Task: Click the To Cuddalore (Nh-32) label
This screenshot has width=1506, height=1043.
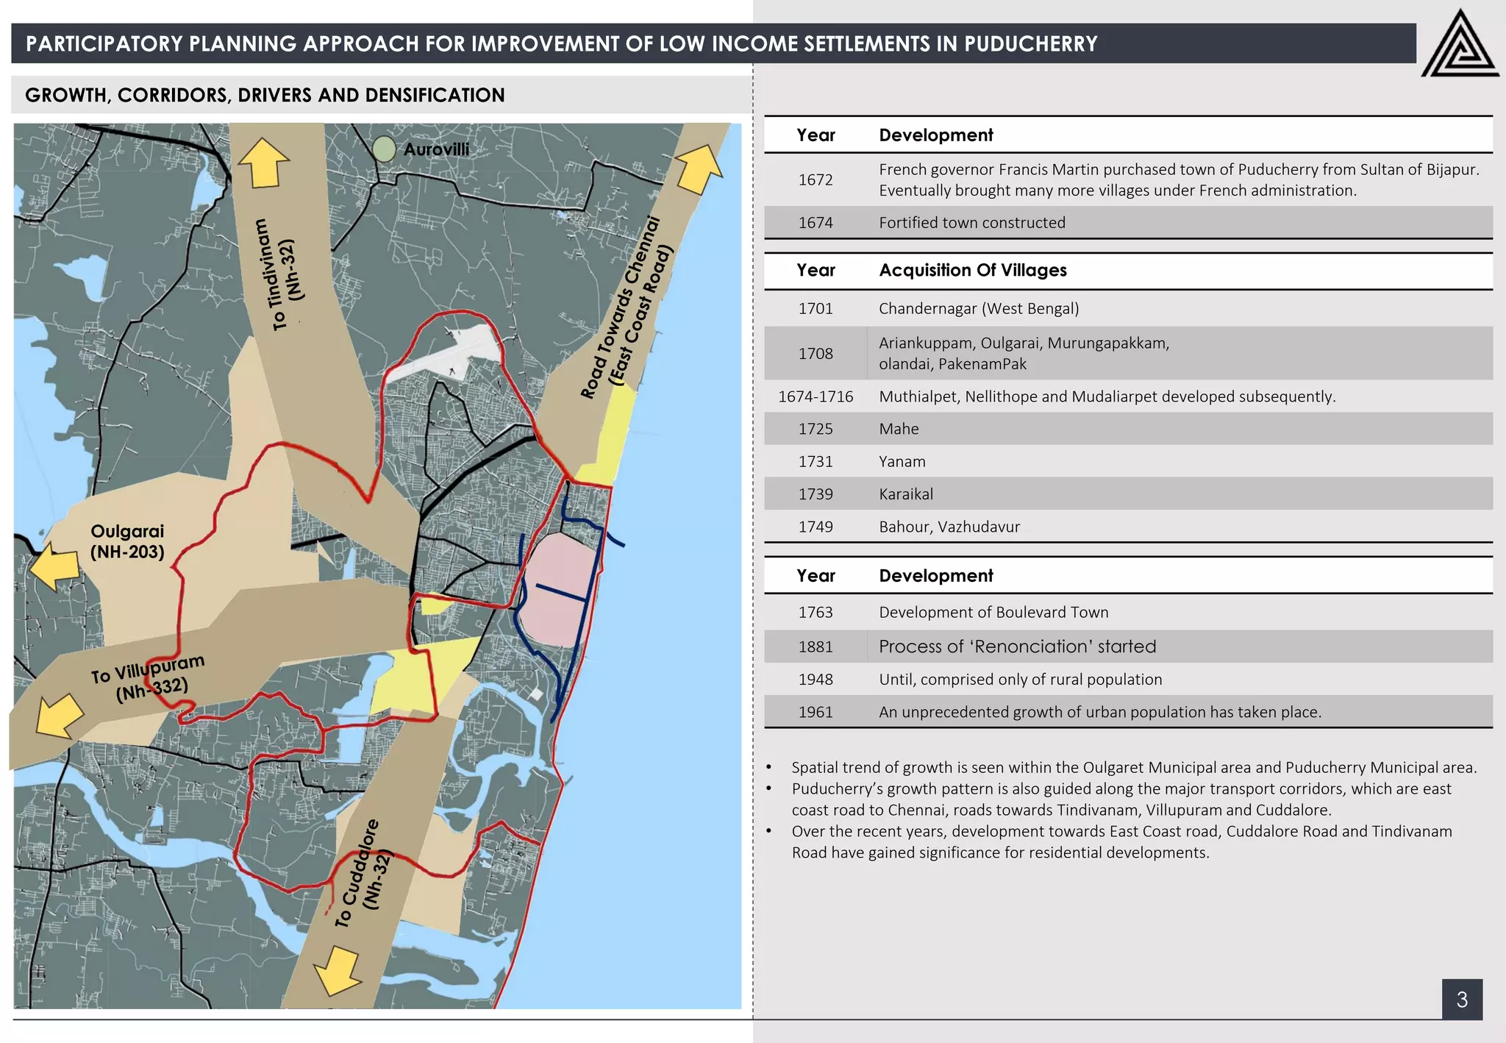Action: point(365,873)
